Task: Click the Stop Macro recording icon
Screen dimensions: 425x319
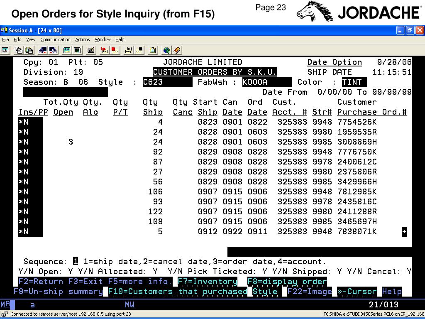Action: (x=115, y=50)
